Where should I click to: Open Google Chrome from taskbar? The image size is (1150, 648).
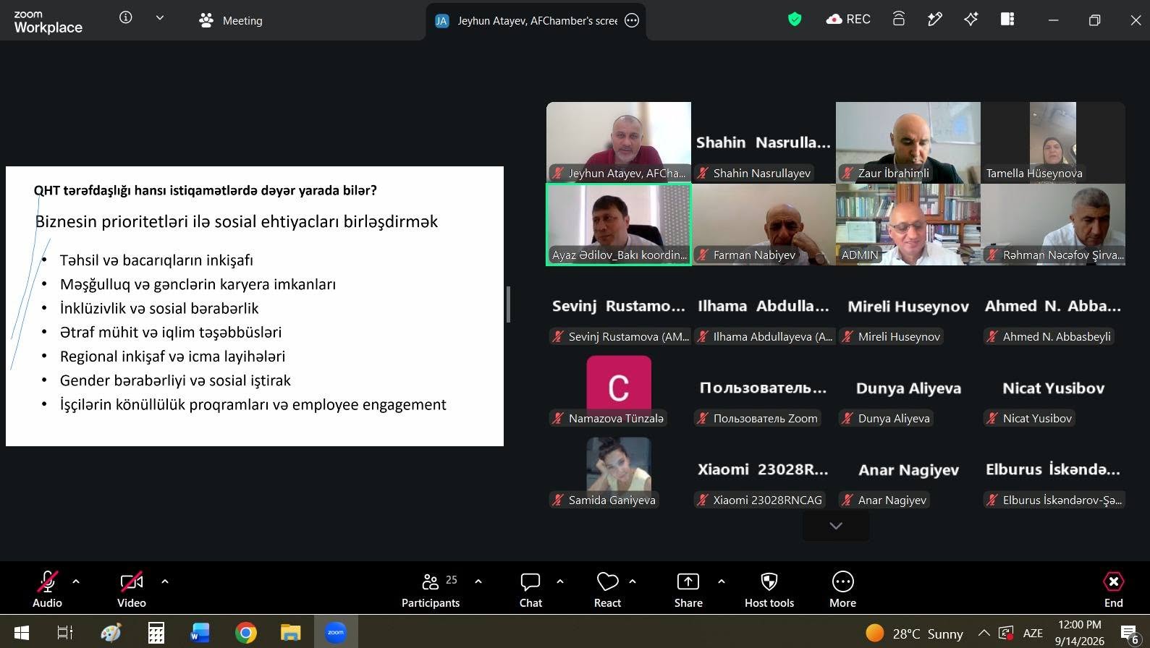pyautogui.click(x=245, y=633)
